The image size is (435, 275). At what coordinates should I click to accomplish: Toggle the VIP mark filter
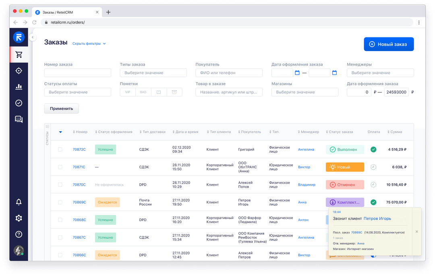coord(128,92)
